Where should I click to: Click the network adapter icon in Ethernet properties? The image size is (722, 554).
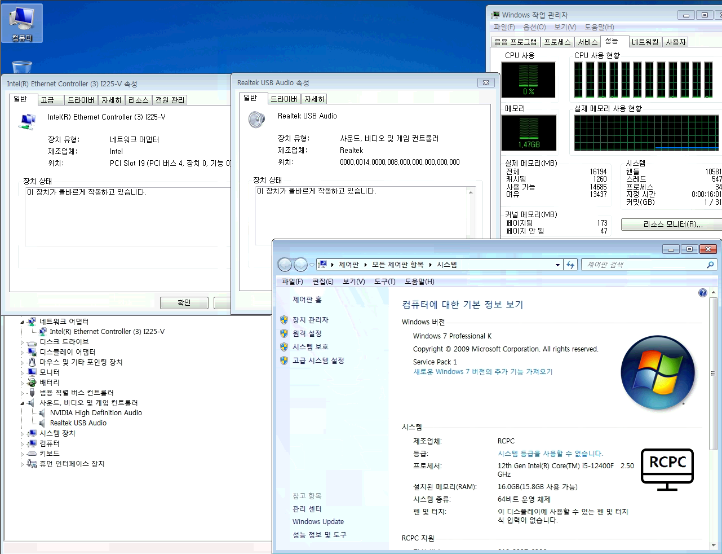coord(28,121)
